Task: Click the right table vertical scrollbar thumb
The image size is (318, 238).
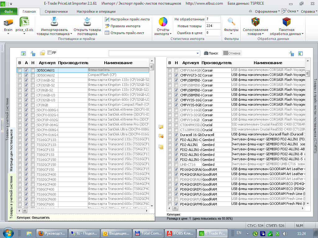Action: [308, 73]
